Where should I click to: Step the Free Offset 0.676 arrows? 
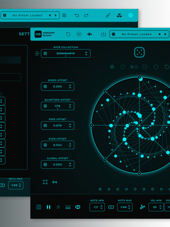tap(70, 125)
